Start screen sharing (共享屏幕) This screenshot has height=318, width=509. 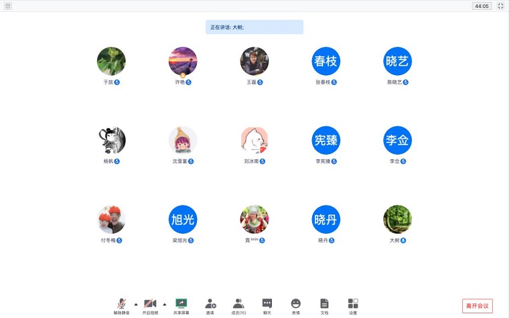click(181, 305)
